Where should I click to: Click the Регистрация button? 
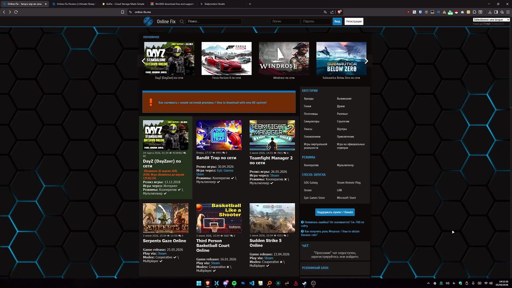pyautogui.click(x=354, y=22)
